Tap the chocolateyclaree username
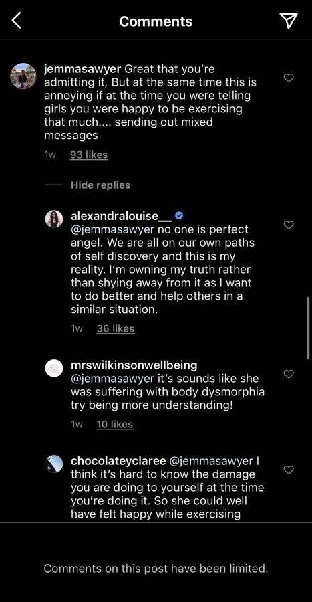The image size is (312, 602). click(118, 460)
